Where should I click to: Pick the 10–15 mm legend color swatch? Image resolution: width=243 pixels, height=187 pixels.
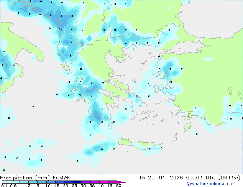tap(51, 182)
